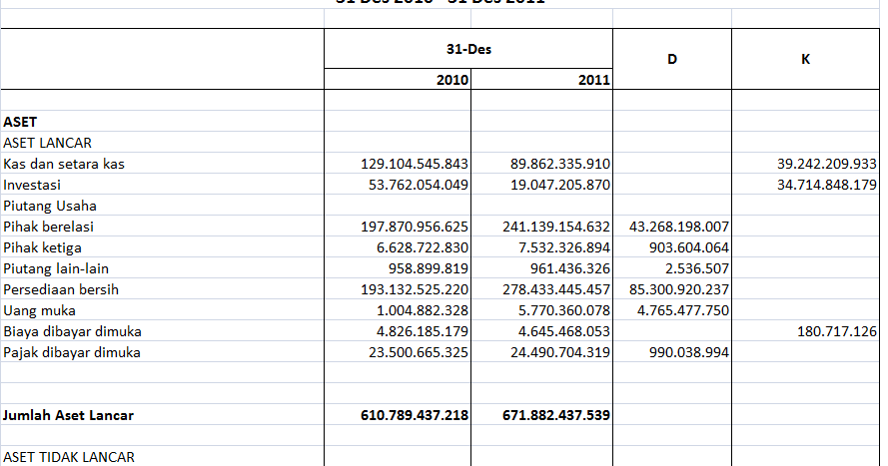Click the 'Piutang lain-lain' row label
The image size is (888, 466).
[x=56, y=268]
